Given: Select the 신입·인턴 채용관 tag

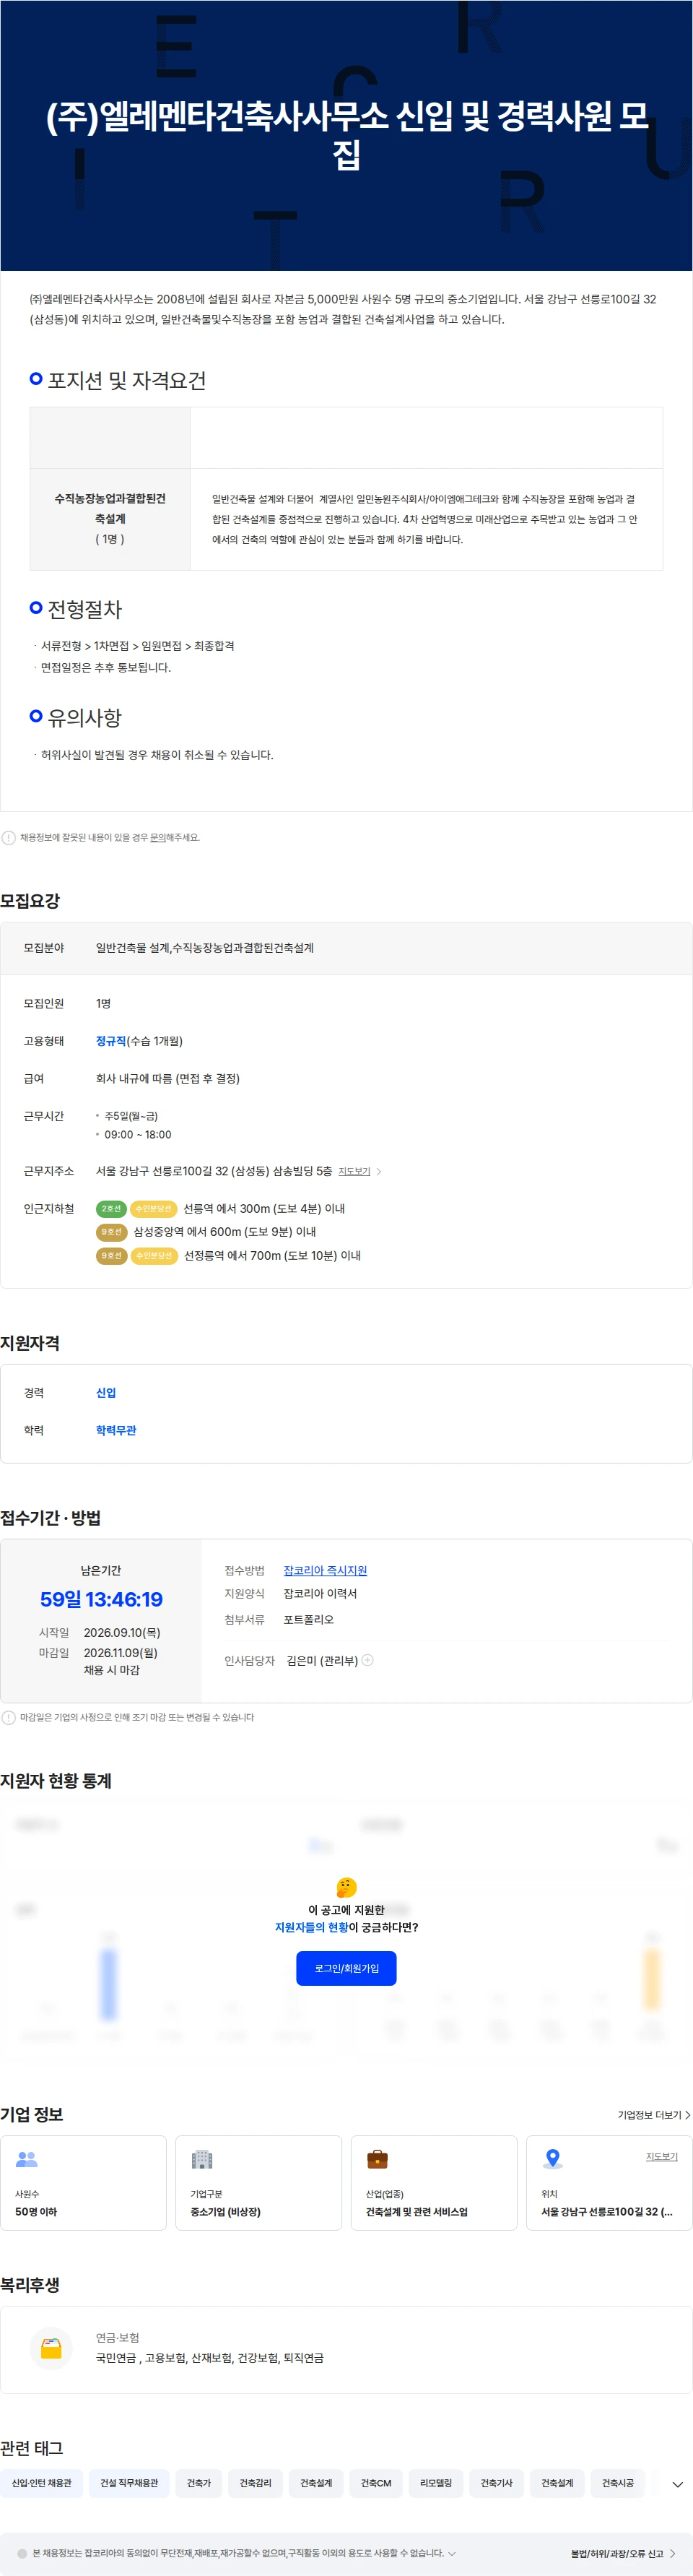Looking at the screenshot, I should tap(41, 2483).
